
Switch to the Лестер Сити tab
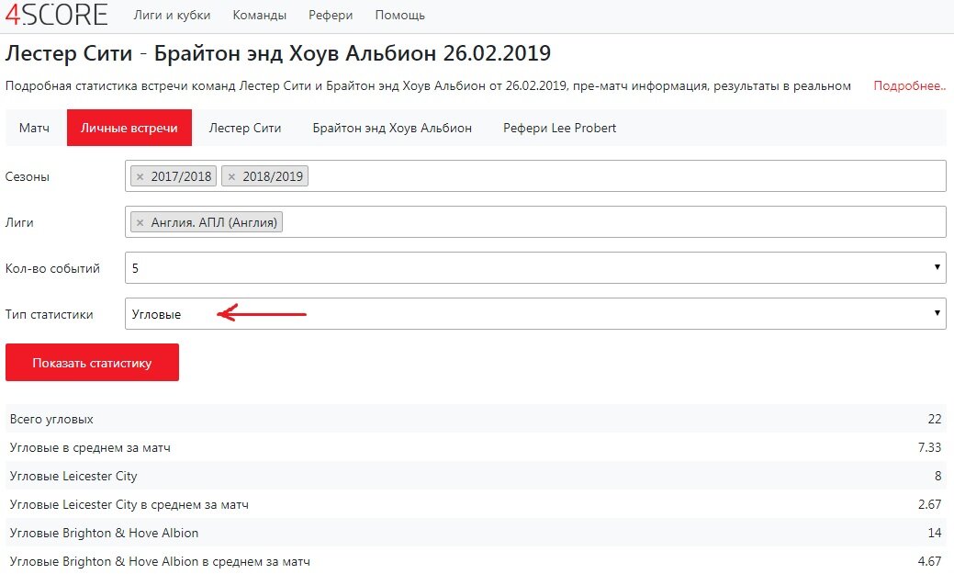[245, 128]
